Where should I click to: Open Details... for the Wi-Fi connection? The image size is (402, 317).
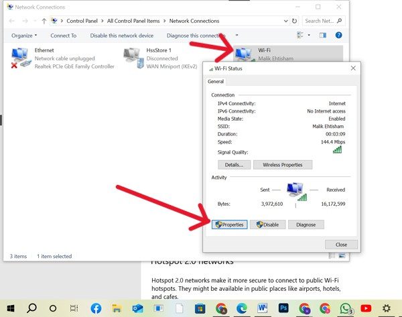pos(234,165)
